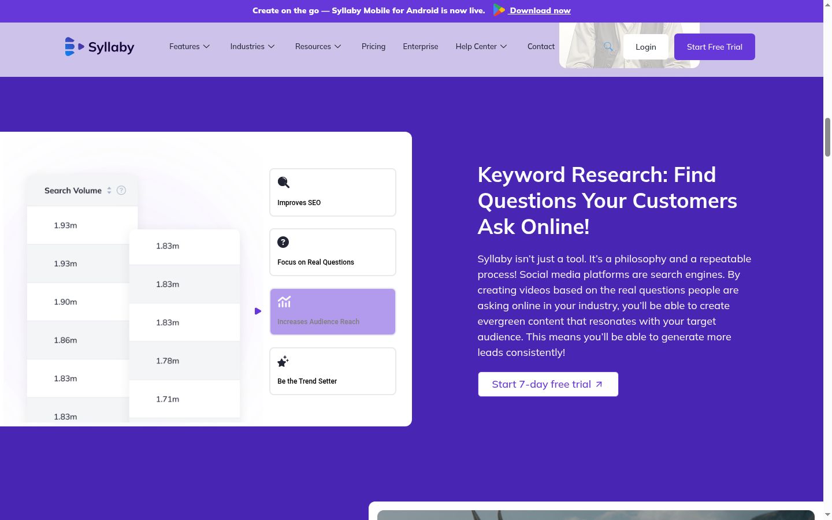
Task: Click the purple play arrow beside cards
Action: click(x=258, y=311)
